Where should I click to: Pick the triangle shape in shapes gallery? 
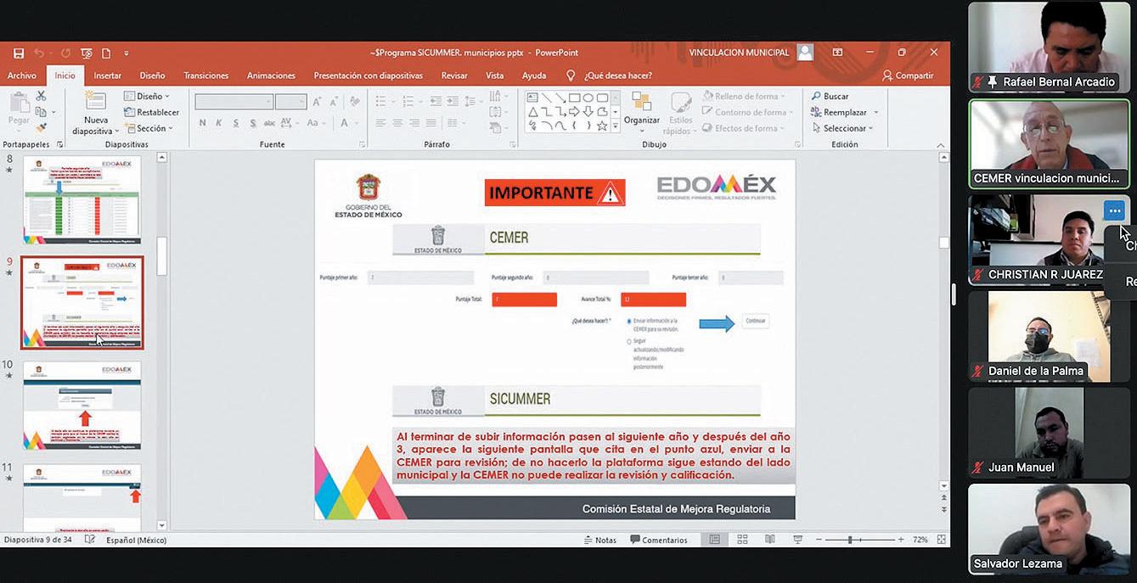click(x=533, y=111)
